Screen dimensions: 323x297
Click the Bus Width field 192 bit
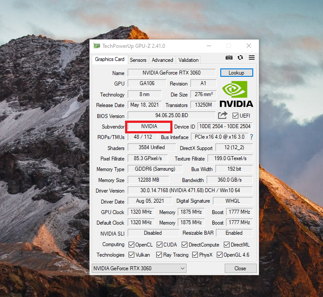[234, 169]
